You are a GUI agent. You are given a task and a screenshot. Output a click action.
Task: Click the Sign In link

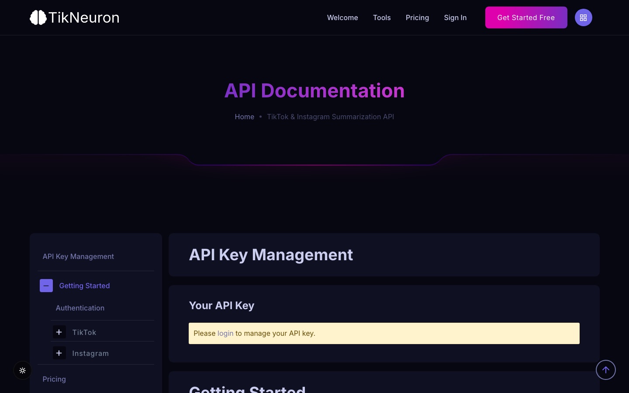(455, 17)
